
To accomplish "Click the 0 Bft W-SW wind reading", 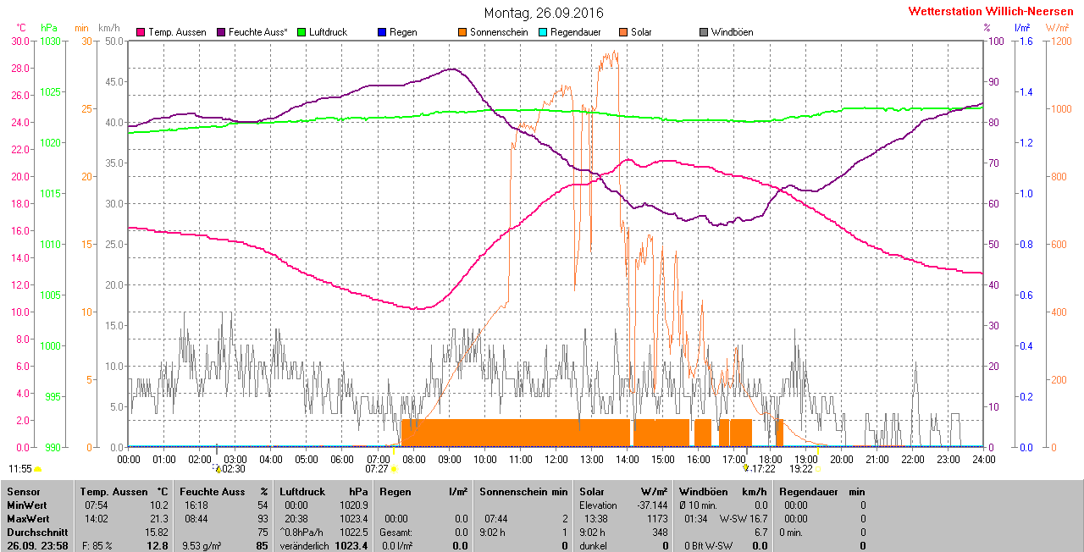I will pos(710,546).
